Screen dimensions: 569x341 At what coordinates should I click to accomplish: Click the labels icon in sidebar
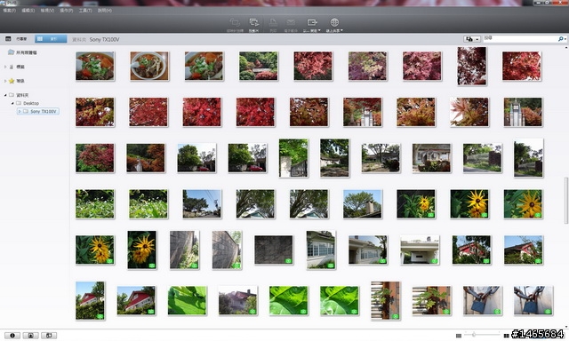[x=12, y=67]
